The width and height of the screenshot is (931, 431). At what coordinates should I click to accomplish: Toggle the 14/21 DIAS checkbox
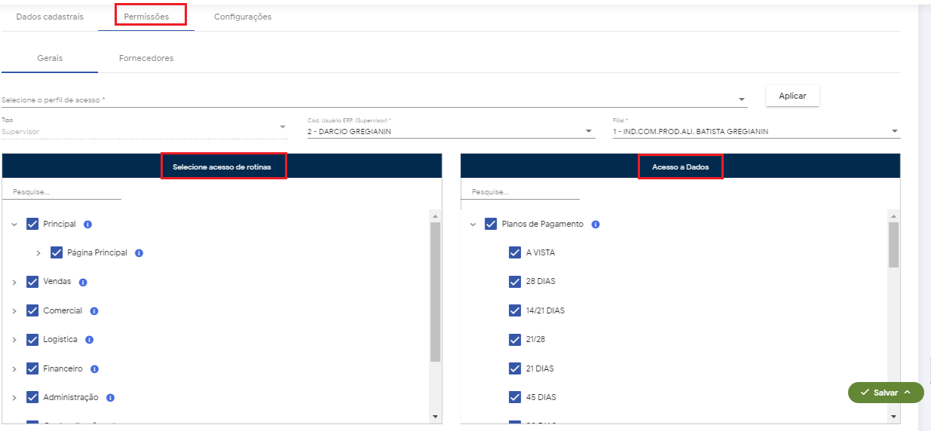pyautogui.click(x=515, y=310)
